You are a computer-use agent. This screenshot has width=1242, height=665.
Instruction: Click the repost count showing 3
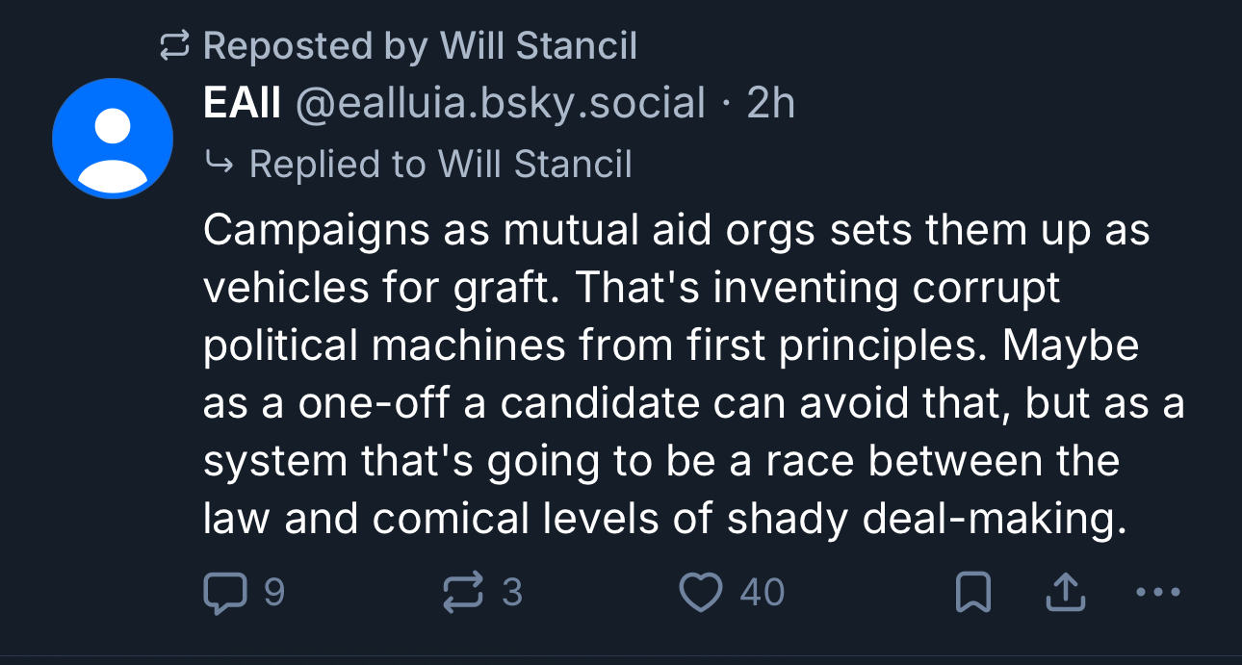click(512, 593)
